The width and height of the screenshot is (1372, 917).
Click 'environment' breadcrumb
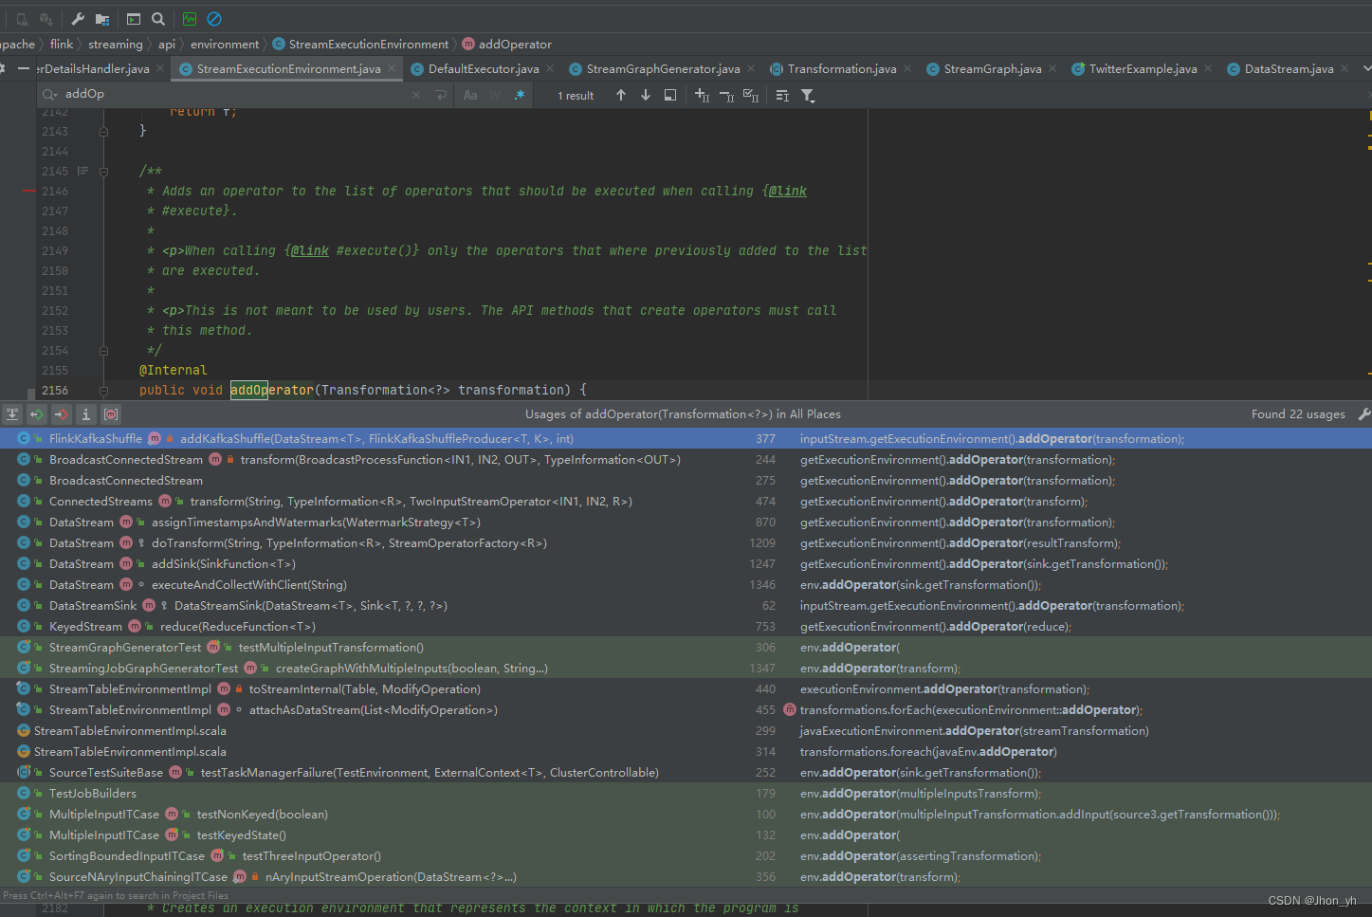pyautogui.click(x=225, y=45)
